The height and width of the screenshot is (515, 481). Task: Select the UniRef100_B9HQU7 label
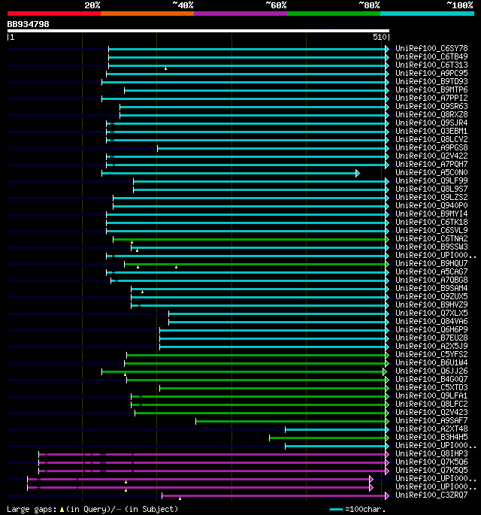(x=431, y=263)
